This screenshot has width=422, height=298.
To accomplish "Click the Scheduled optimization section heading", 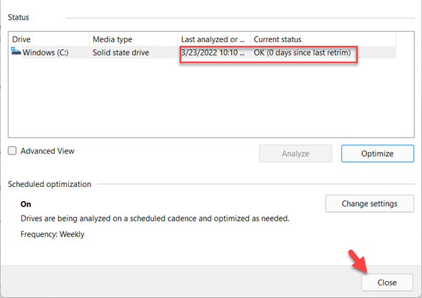I will tap(49, 184).
